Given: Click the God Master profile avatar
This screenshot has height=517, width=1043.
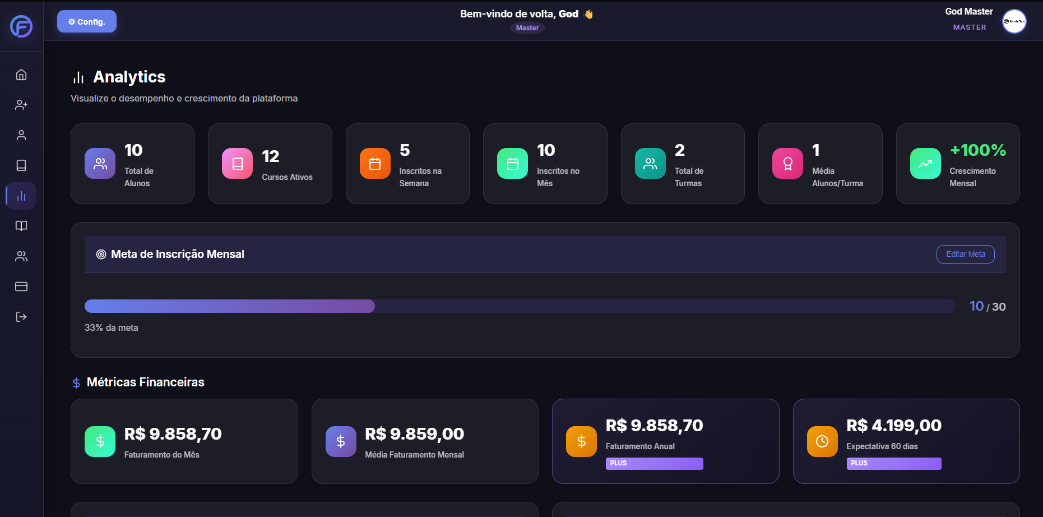Looking at the screenshot, I should [x=1014, y=21].
